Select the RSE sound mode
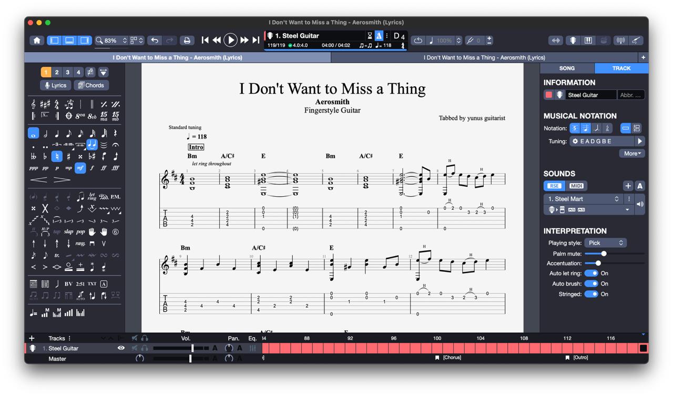Viewport: 673px width, 396px height. [554, 186]
